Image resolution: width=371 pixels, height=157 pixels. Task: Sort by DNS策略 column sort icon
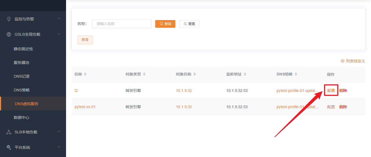[x=296, y=74]
